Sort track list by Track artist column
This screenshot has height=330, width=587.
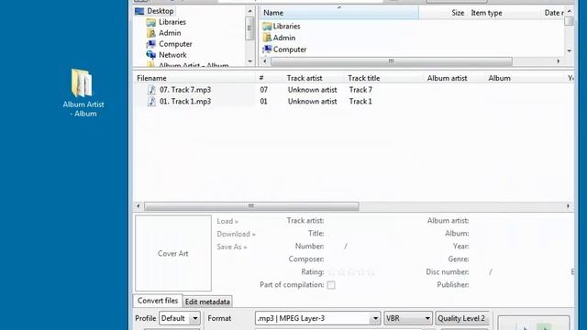point(305,78)
